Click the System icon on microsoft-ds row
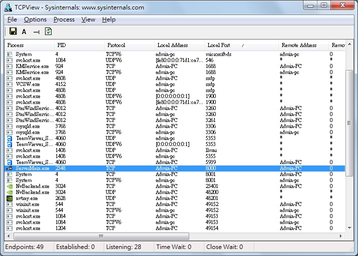The image size is (358, 256). [x=10, y=54]
